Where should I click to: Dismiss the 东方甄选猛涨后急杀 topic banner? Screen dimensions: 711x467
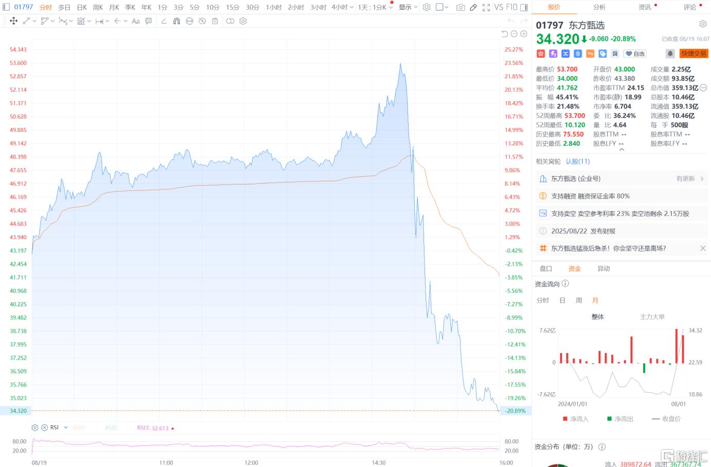[x=703, y=248]
